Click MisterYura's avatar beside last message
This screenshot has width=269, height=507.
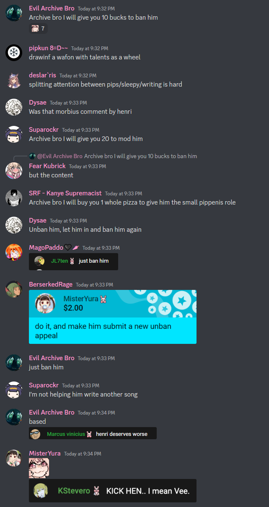14,458
